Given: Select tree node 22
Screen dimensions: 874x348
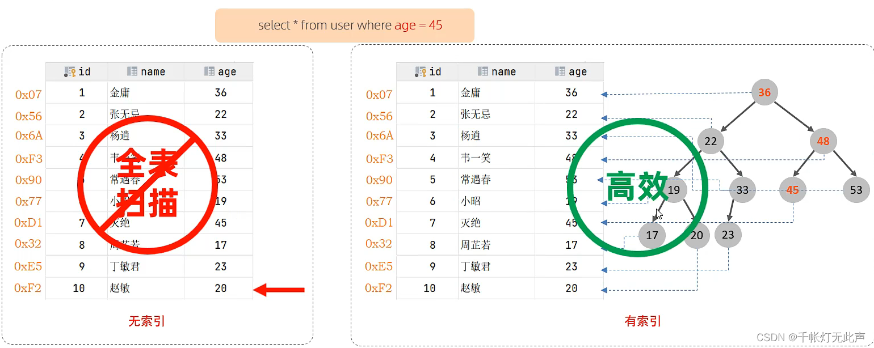Looking at the screenshot, I should pyautogui.click(x=711, y=141).
